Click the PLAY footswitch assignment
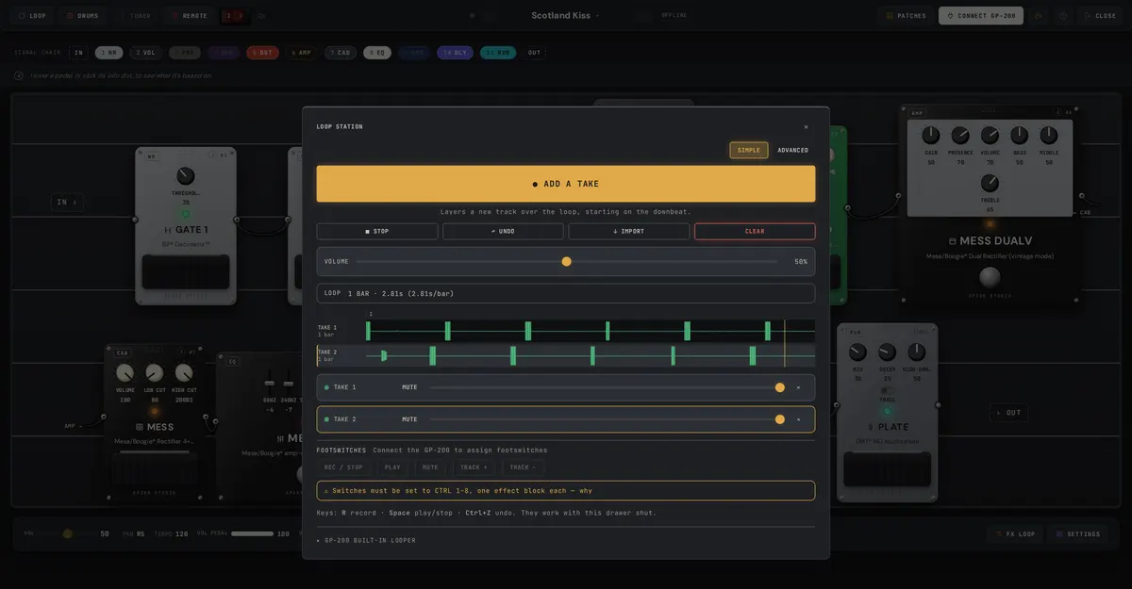The image size is (1132, 589). click(392, 466)
